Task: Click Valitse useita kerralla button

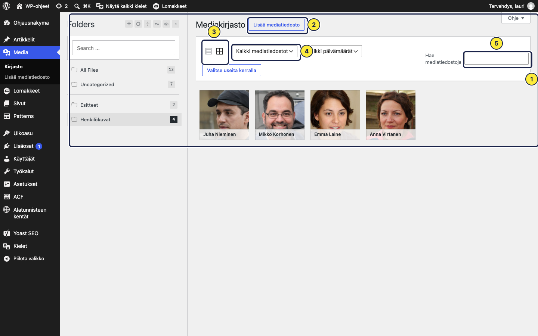Action: point(232,70)
